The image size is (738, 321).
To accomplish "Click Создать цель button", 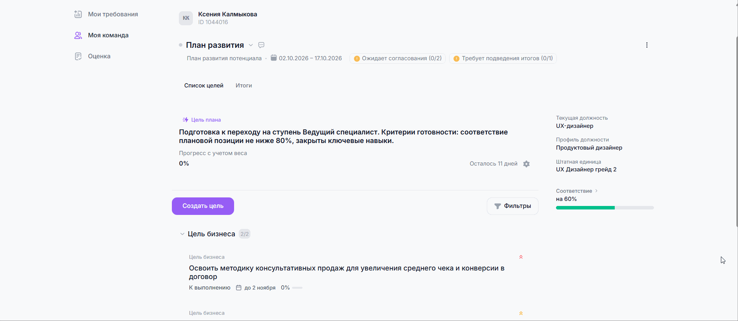I will (x=203, y=206).
